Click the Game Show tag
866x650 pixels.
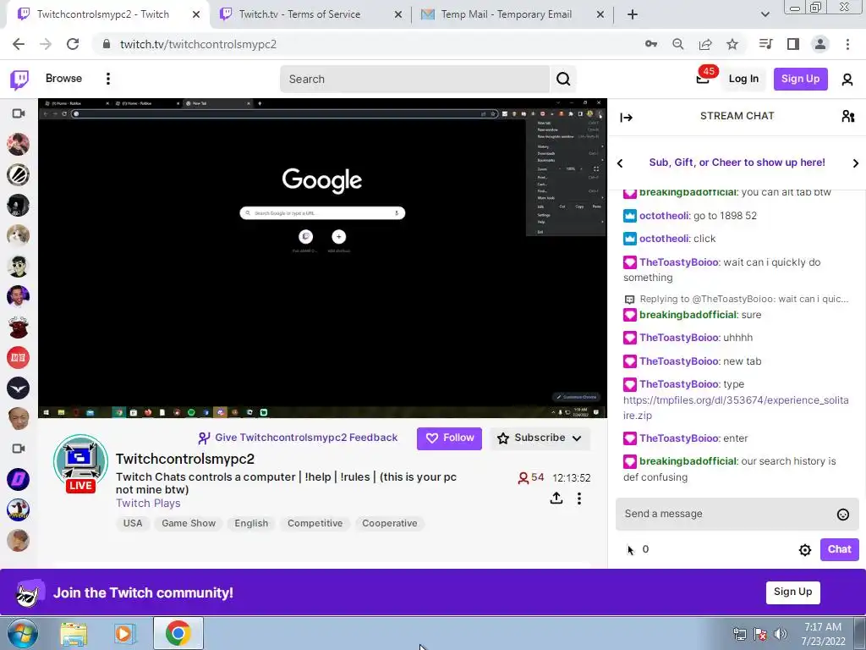189,523
